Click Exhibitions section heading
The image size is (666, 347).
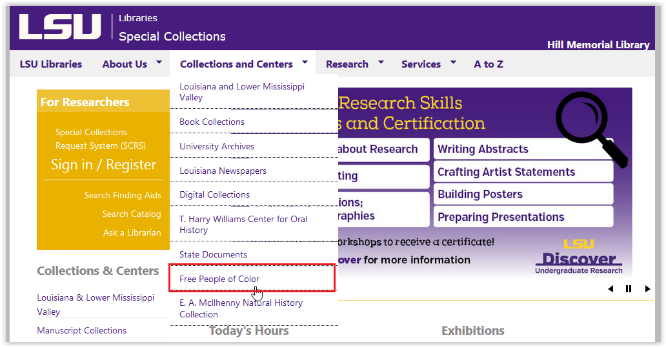(473, 330)
